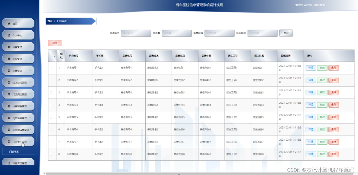Expand the 检查报告管理 chevron

[x=30, y=106]
